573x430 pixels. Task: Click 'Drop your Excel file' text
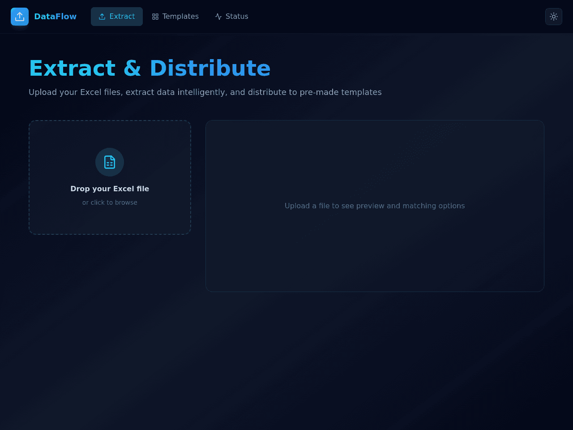click(110, 189)
